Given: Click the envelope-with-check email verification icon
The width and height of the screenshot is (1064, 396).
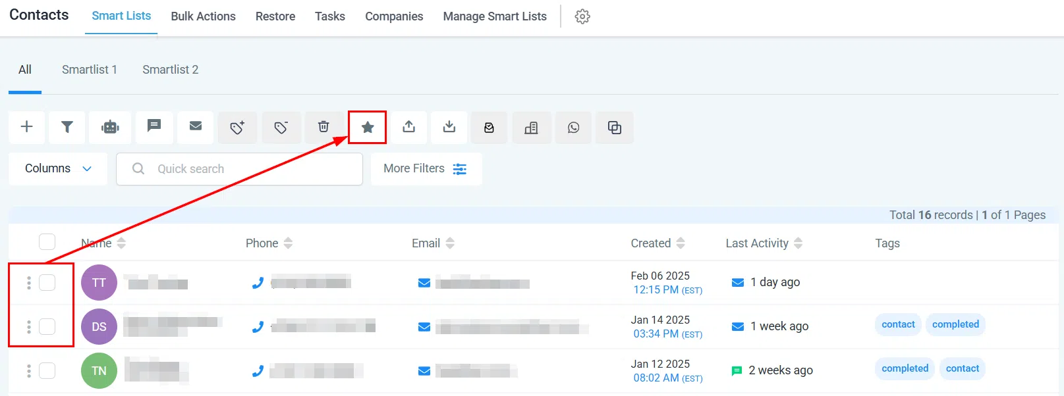Looking at the screenshot, I should click(490, 128).
